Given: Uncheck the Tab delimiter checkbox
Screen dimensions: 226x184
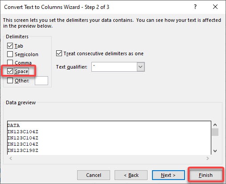Looking at the screenshot, I should coord(10,46).
